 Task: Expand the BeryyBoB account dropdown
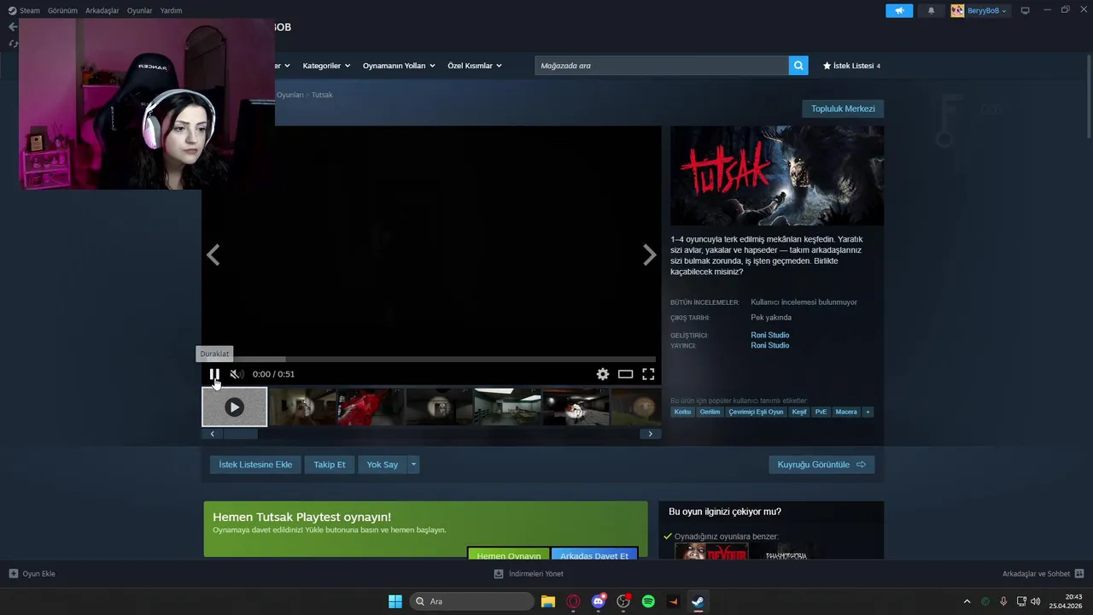[x=980, y=10]
